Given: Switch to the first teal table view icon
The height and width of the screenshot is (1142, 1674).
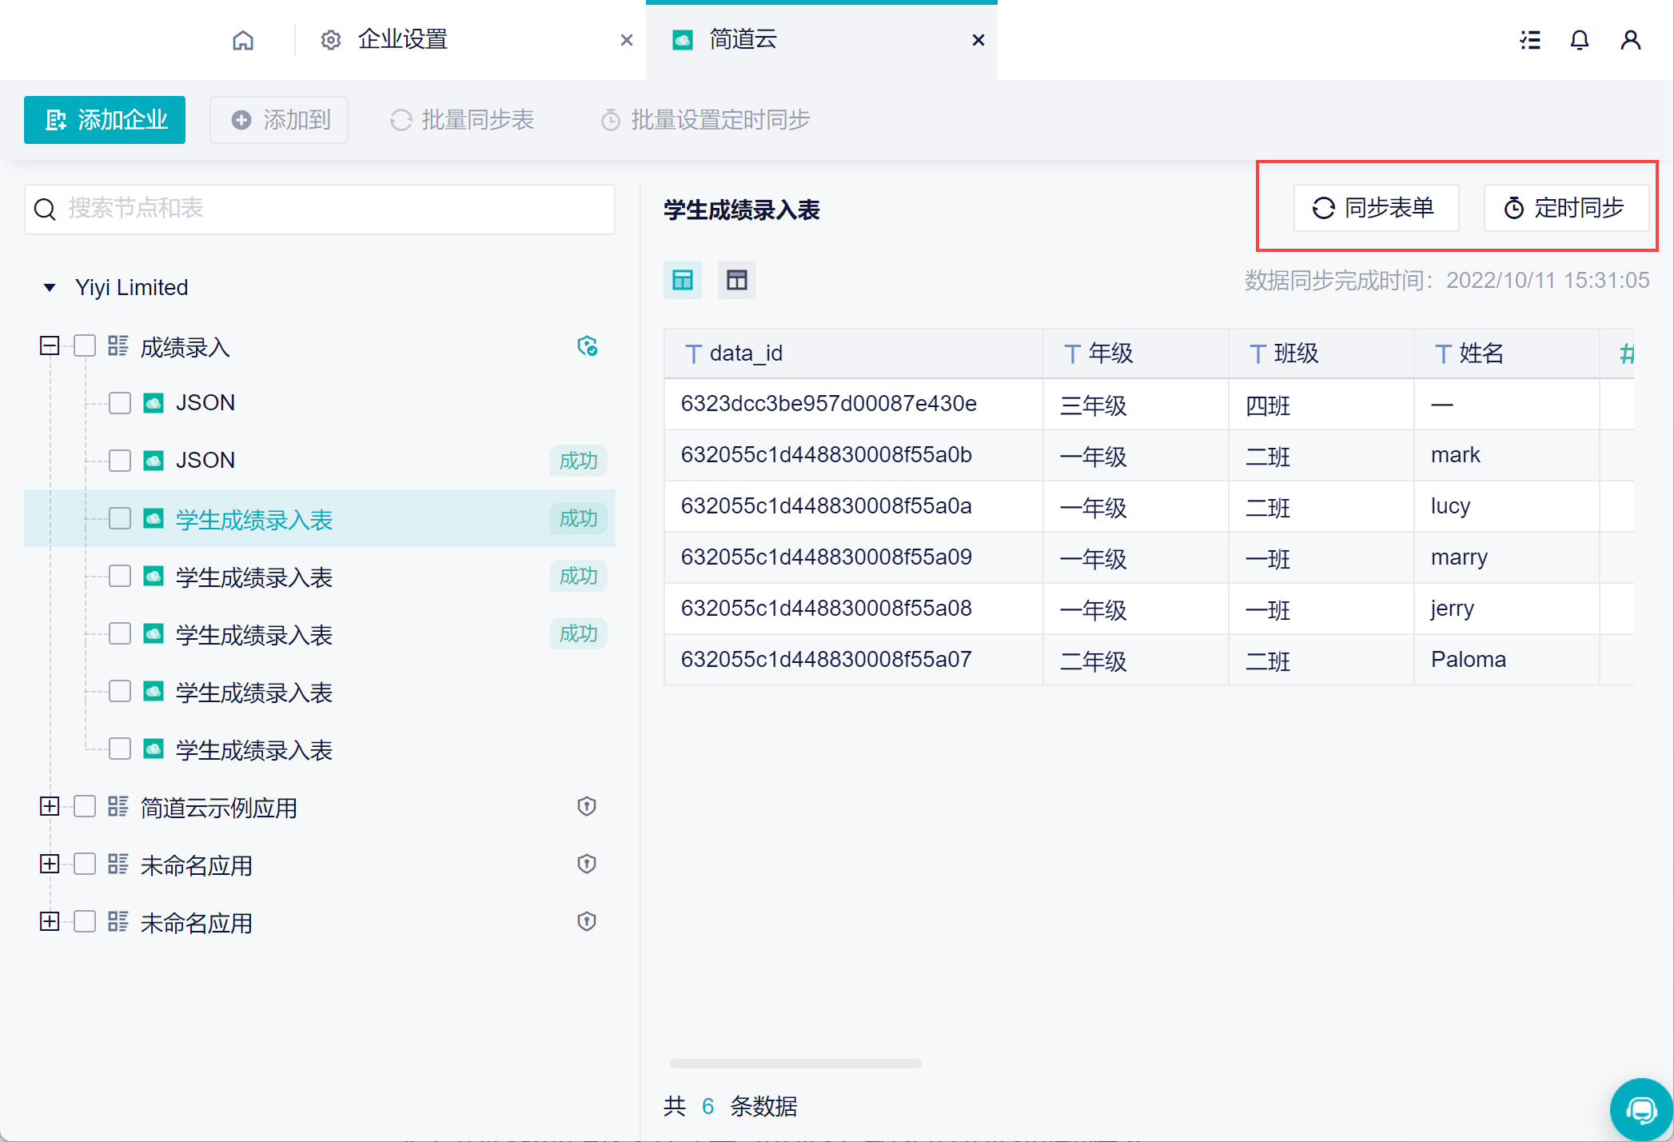Looking at the screenshot, I should coord(683,280).
